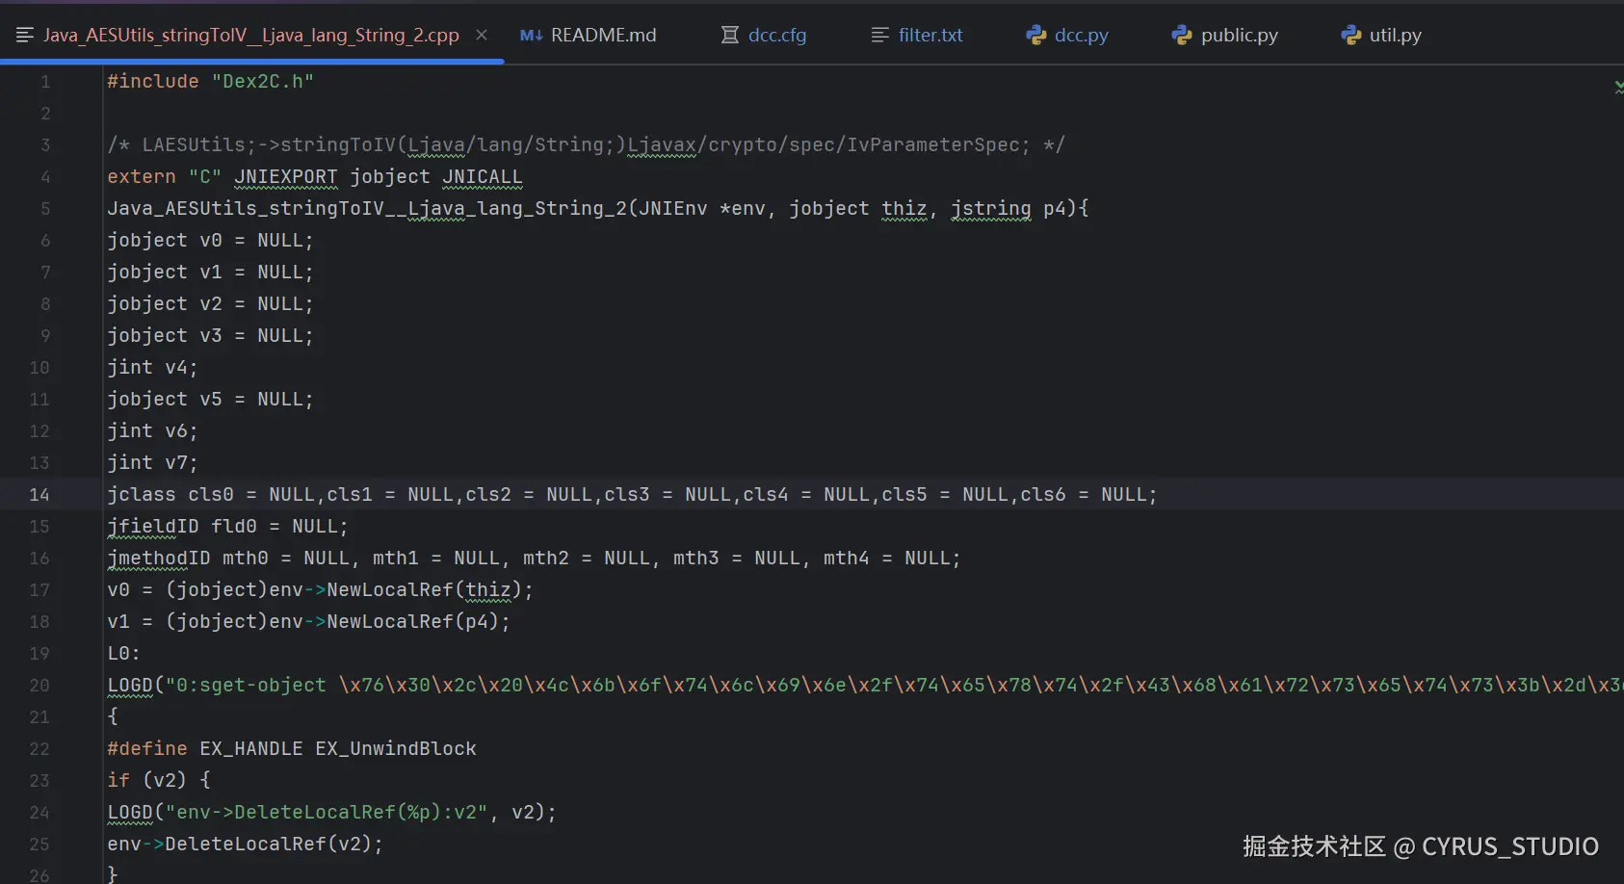Screen dimensions: 1624x884
Task: Click the "if (v2)" statement
Action: click(159, 781)
